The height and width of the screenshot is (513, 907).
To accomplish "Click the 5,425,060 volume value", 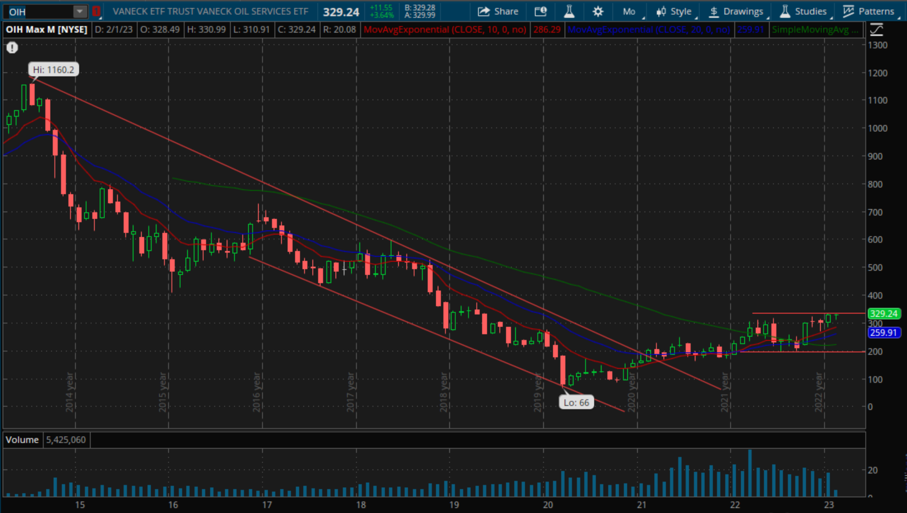I will (66, 440).
